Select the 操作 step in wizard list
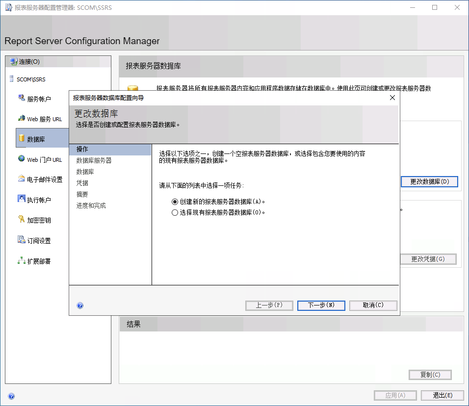The width and height of the screenshot is (469, 406). (x=82, y=149)
